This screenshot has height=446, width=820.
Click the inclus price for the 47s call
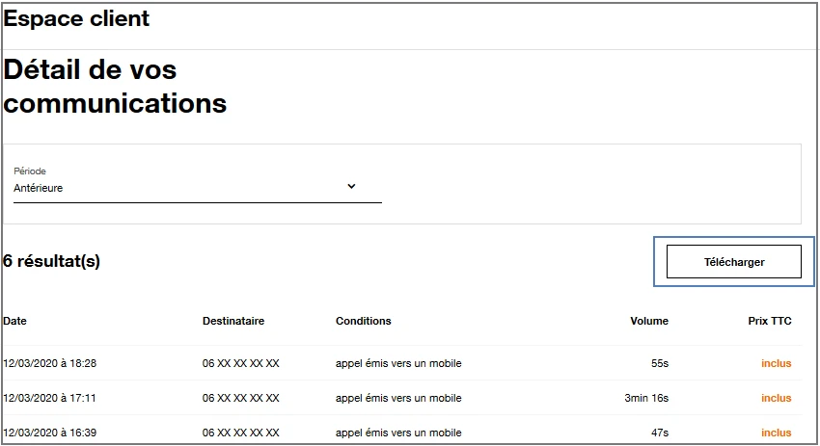pyautogui.click(x=776, y=433)
